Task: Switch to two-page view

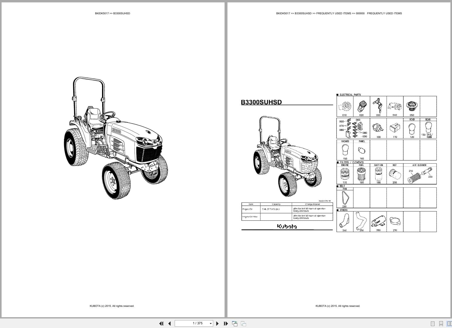Action: pyautogui.click(x=449, y=324)
